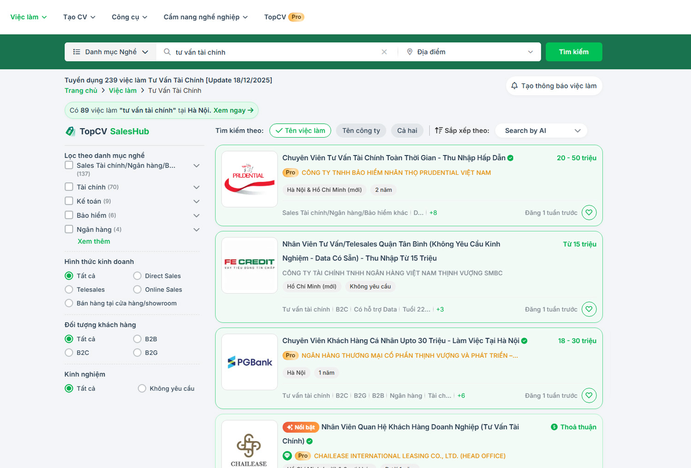Select B2B customer type radio

[137, 339]
